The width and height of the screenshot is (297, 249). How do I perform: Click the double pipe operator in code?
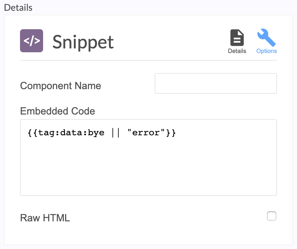[116, 133]
